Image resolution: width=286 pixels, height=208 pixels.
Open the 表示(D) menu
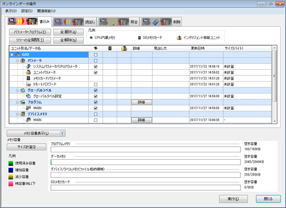11,11
